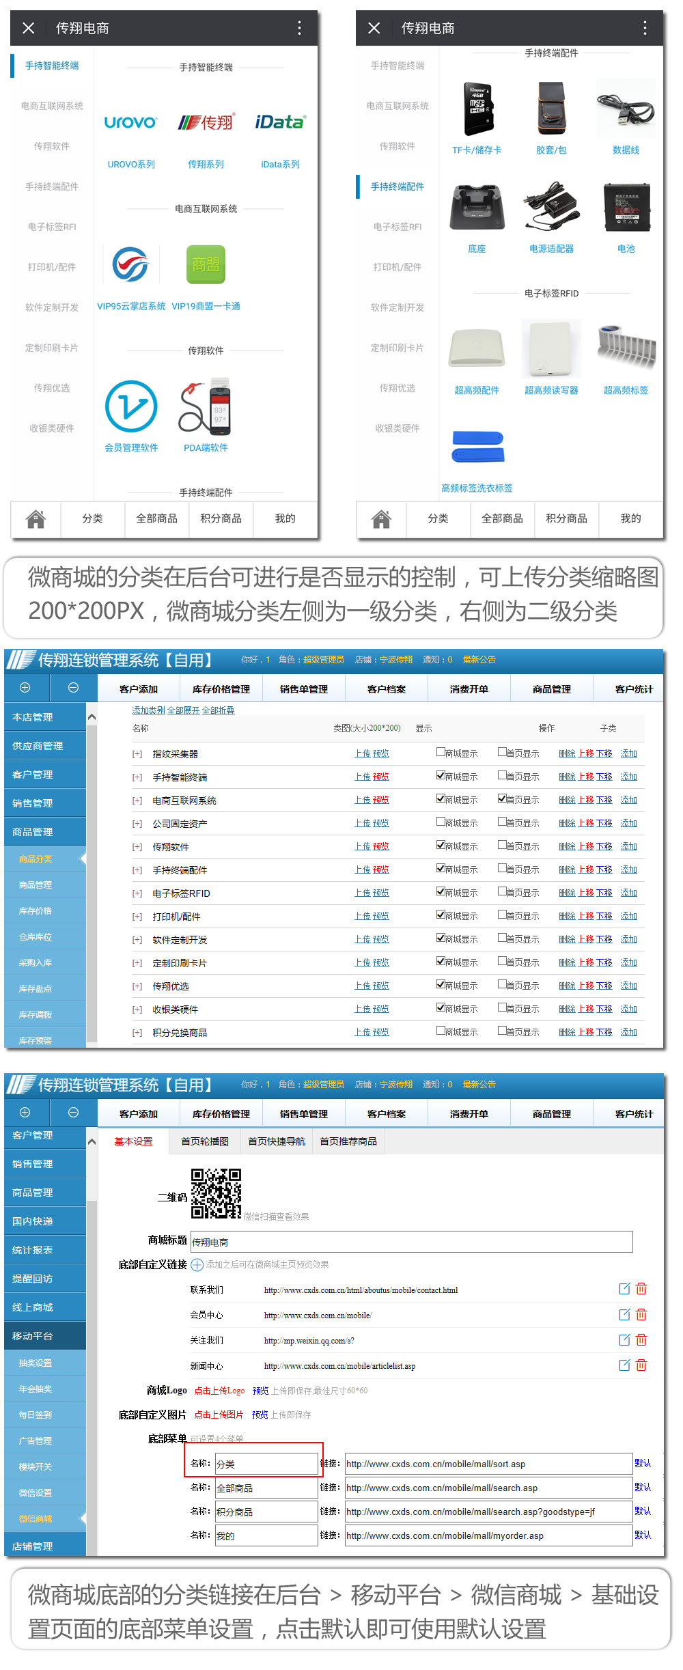Switch to the 首页推荐商品 tab
Image resolution: width=683 pixels, height=1670 pixels.
click(348, 1141)
